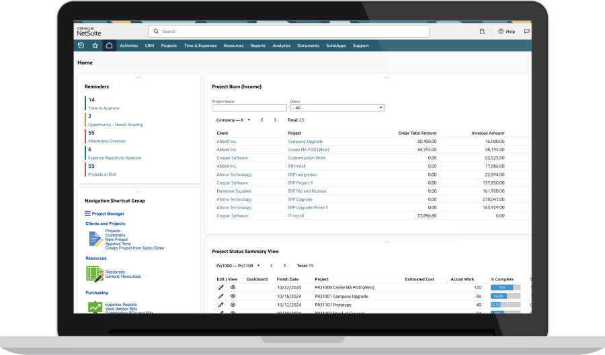View PRJ1000 row using eye icon

[x=233, y=287]
